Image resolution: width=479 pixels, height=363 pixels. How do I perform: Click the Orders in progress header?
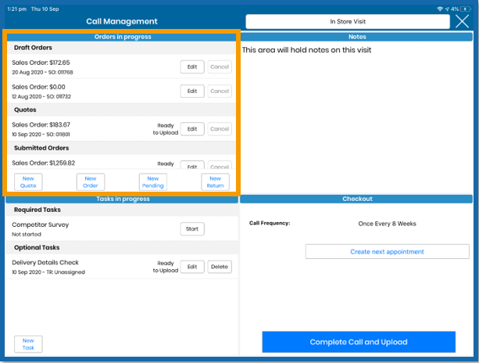[x=123, y=37]
